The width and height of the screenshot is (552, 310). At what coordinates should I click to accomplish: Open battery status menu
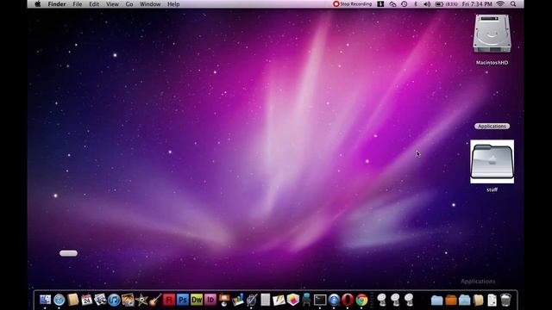(x=447, y=4)
